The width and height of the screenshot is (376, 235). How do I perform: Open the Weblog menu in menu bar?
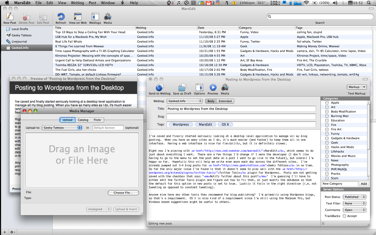pyautogui.click(x=77, y=3)
